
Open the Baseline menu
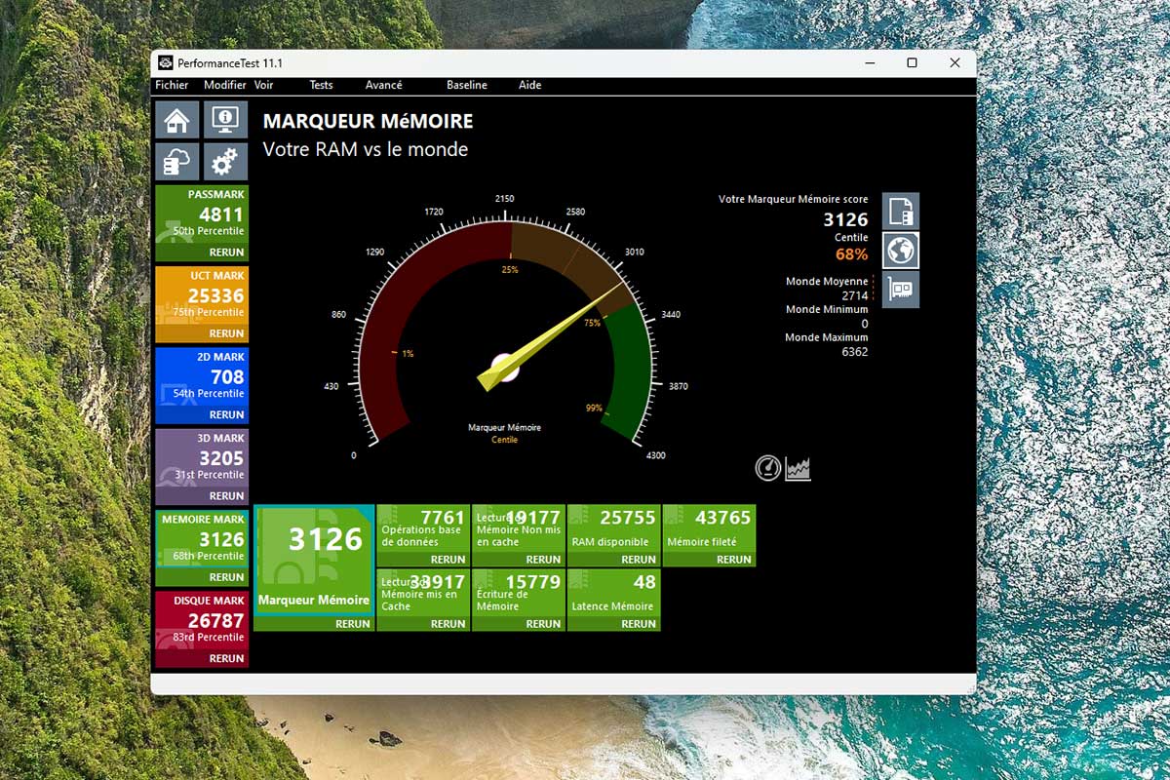click(x=467, y=85)
